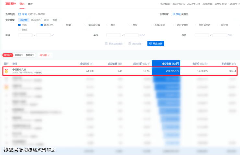
Task: Click the maximum 面积 input field
Action: (43, 35)
